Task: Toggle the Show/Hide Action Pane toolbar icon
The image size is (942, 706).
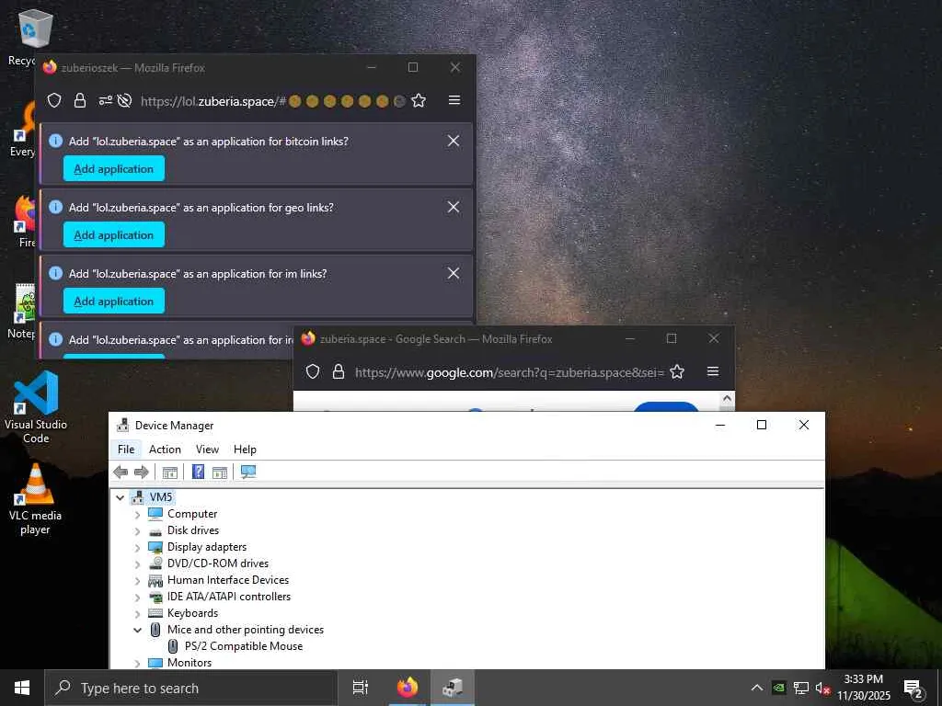Action: tap(220, 473)
